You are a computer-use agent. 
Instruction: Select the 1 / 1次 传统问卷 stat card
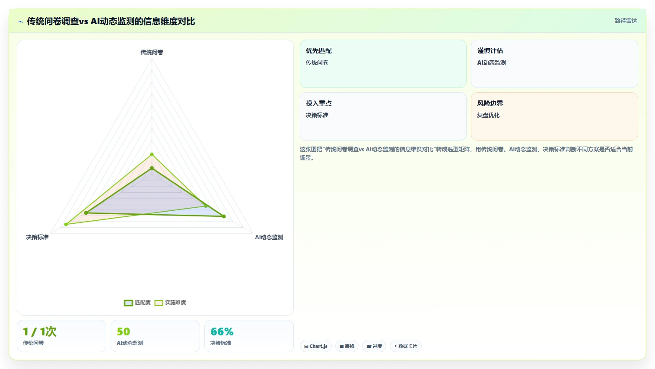[61, 336]
